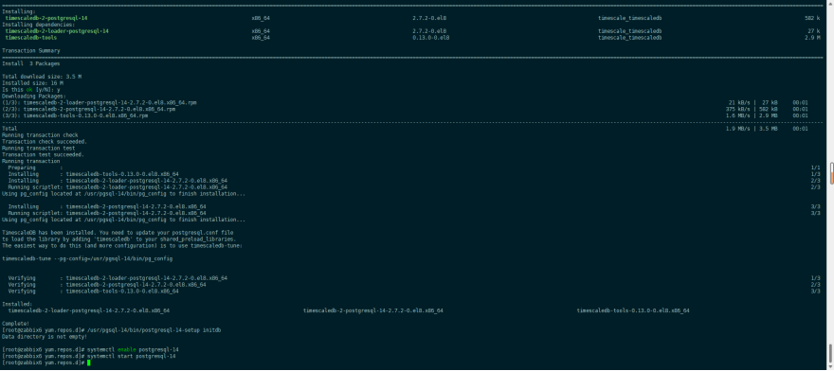Click 'Total download size: 3.5 M'
The height and width of the screenshot is (371, 834).
tap(42, 77)
